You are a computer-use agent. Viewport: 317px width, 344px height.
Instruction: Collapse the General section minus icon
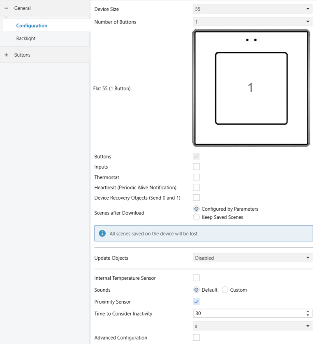(6, 8)
